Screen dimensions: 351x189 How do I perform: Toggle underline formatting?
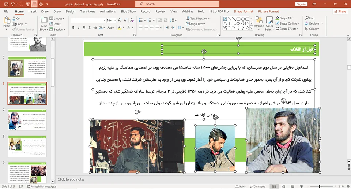click(84, 27)
